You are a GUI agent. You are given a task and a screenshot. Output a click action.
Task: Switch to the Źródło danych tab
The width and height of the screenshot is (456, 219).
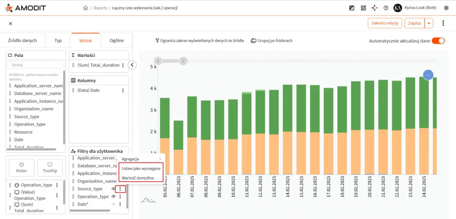point(22,40)
